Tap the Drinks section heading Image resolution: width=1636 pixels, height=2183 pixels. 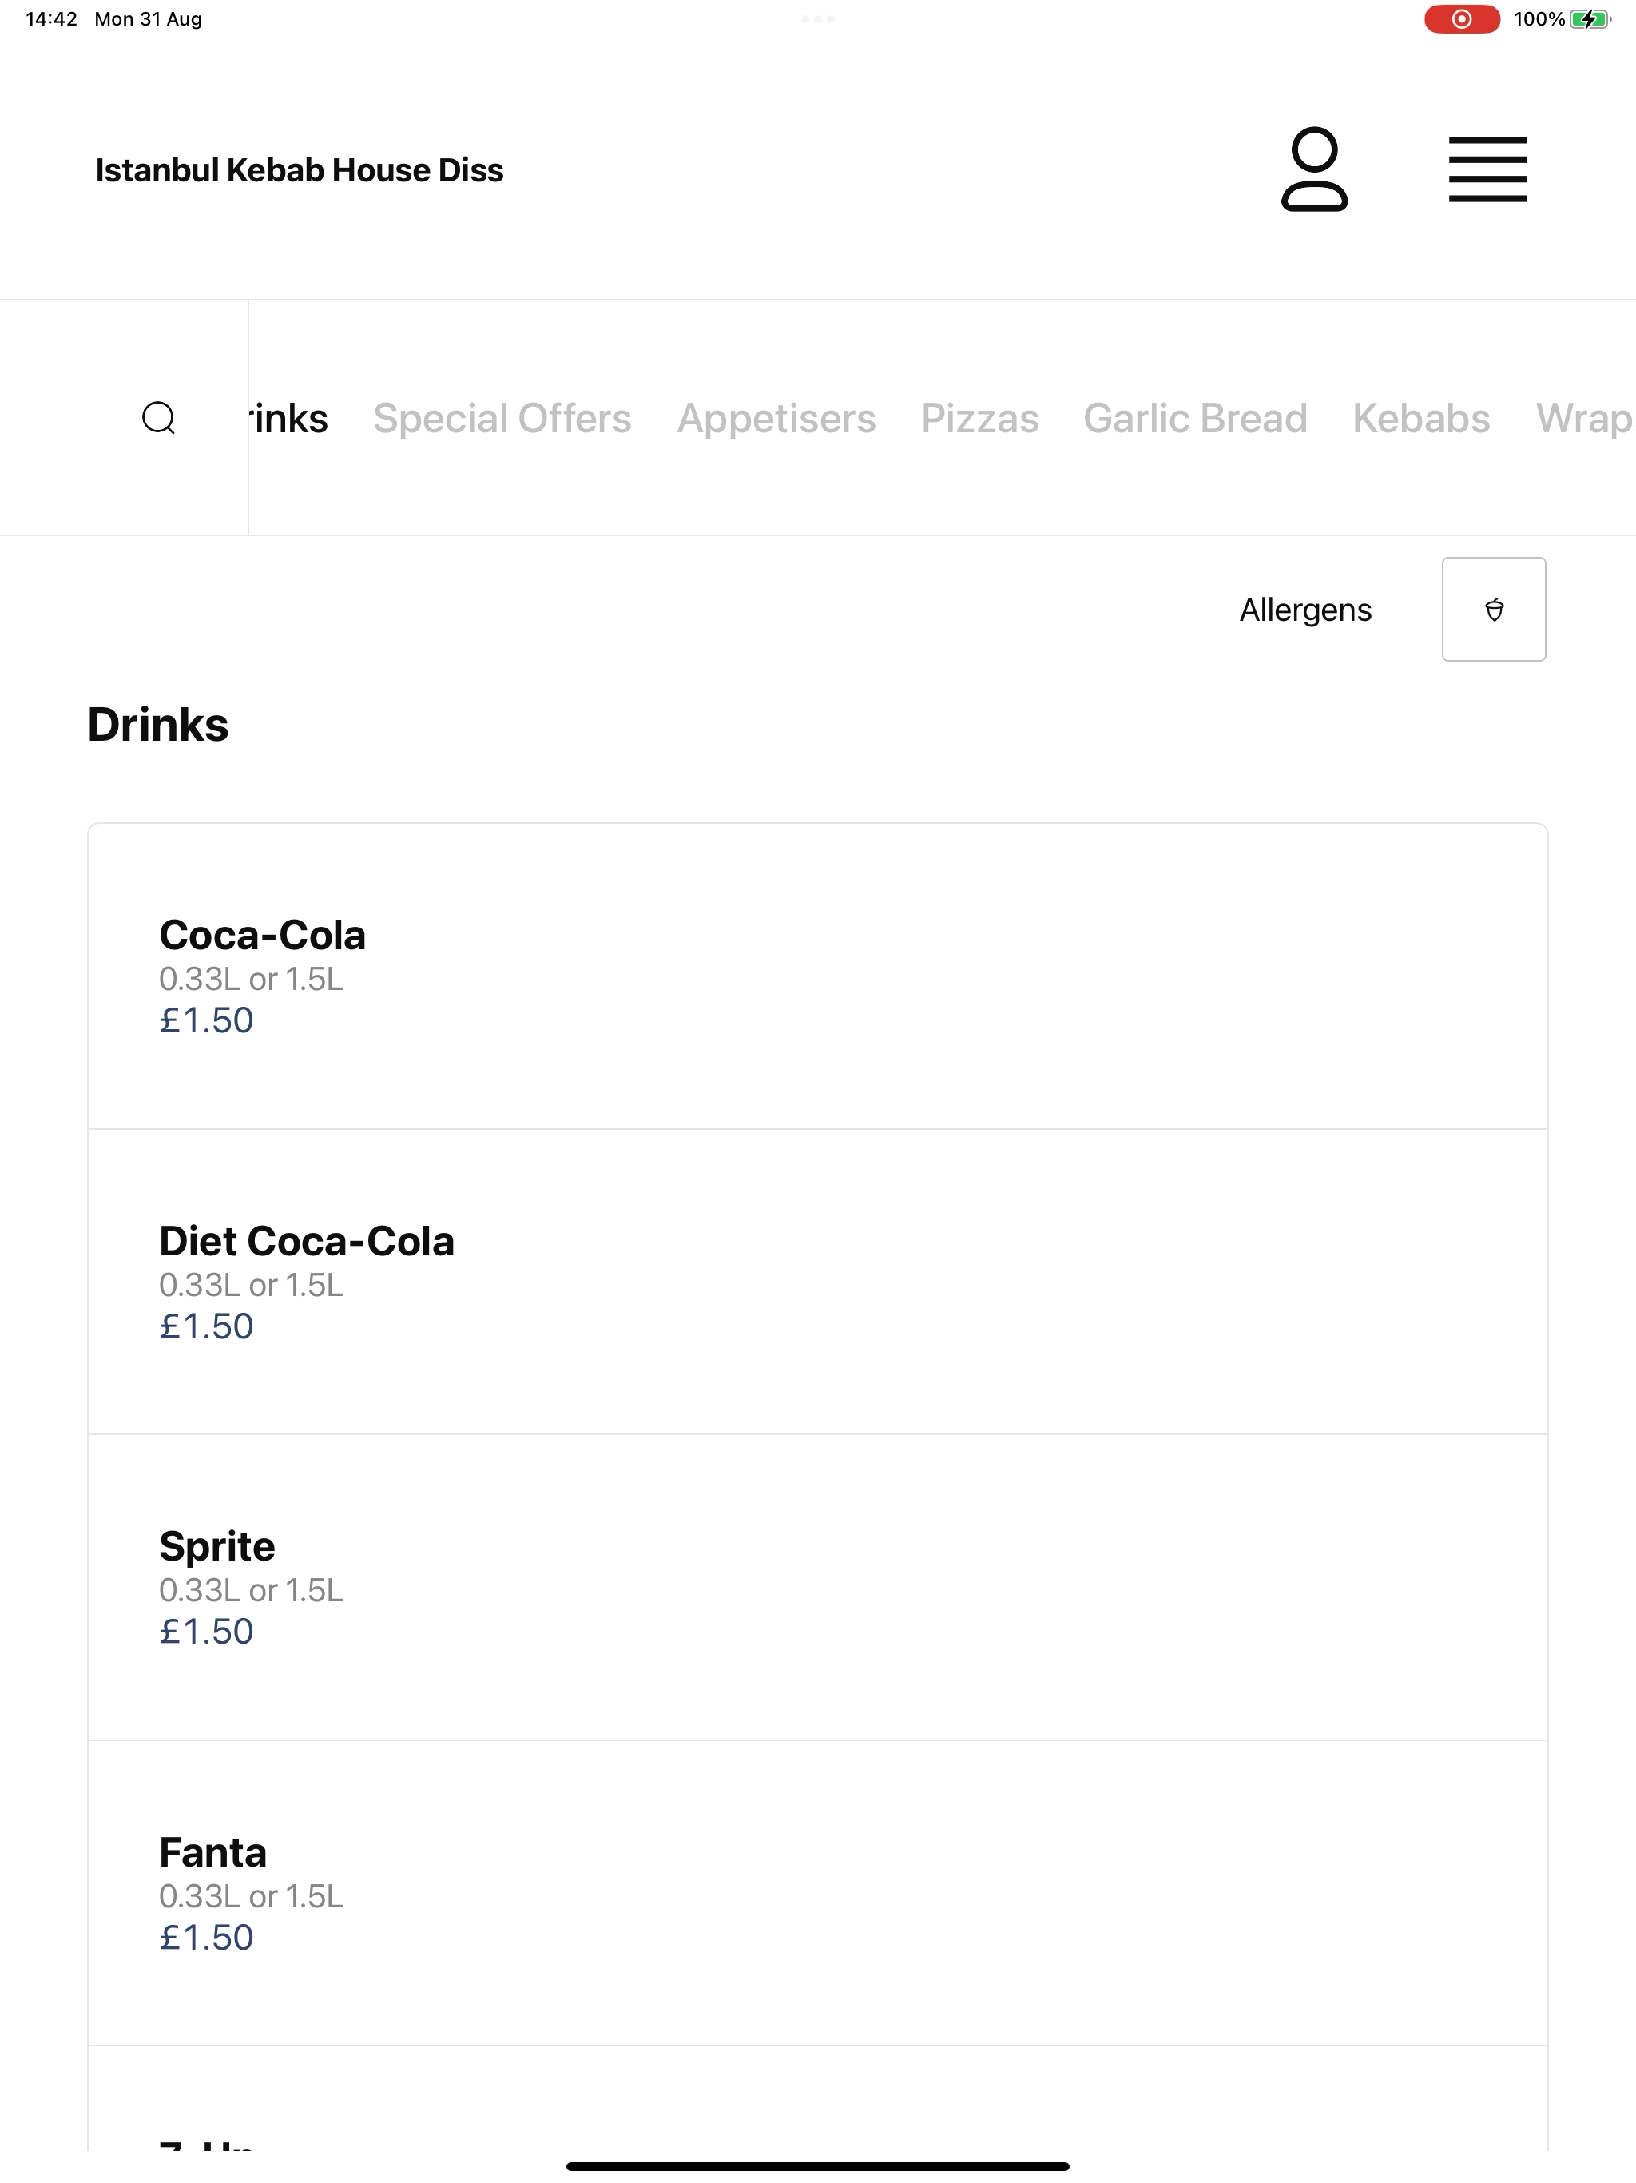pyautogui.click(x=158, y=725)
